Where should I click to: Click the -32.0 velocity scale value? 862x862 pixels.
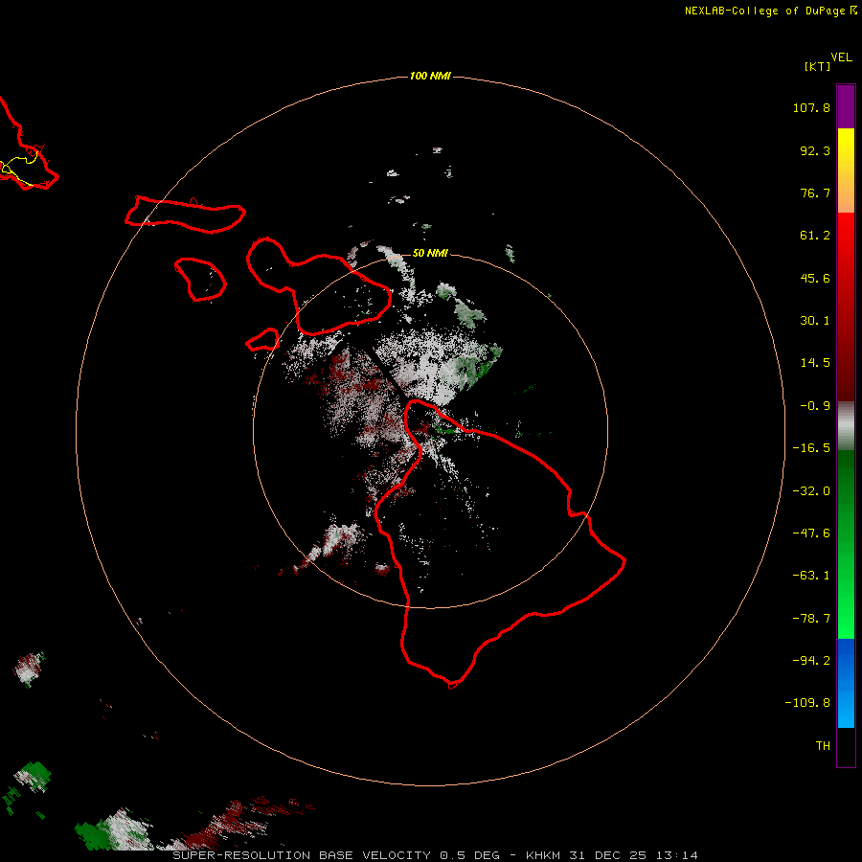[811, 491]
